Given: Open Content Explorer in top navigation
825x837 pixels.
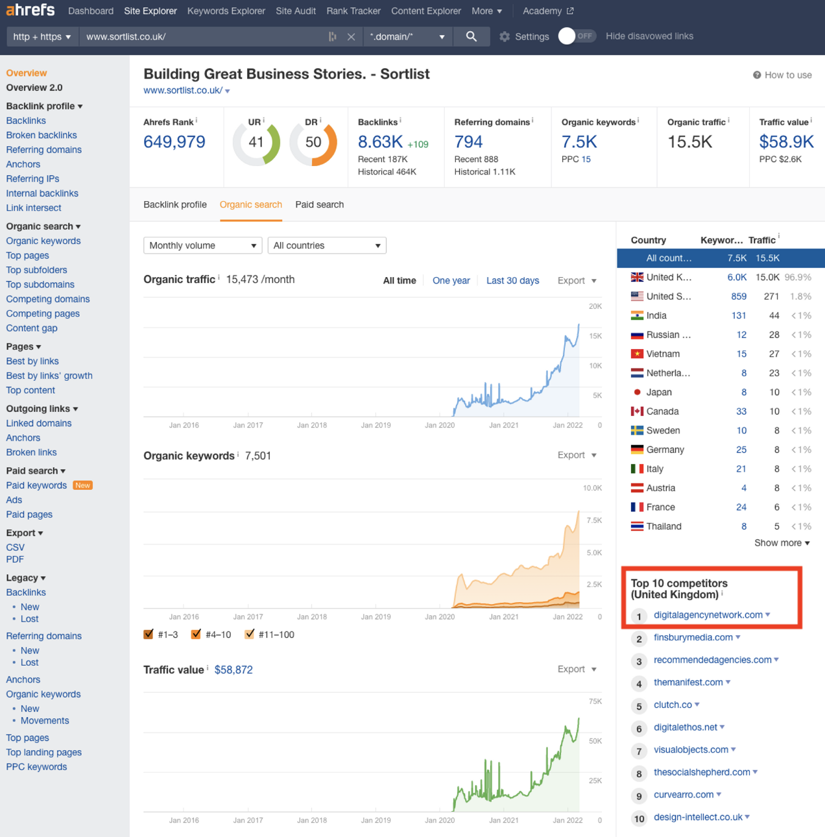Looking at the screenshot, I should tap(426, 11).
